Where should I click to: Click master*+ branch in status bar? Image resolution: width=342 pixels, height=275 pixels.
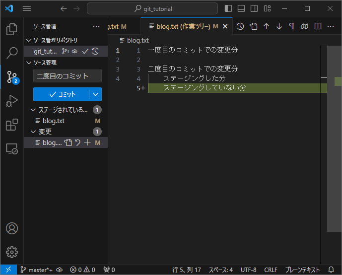pos(36,270)
